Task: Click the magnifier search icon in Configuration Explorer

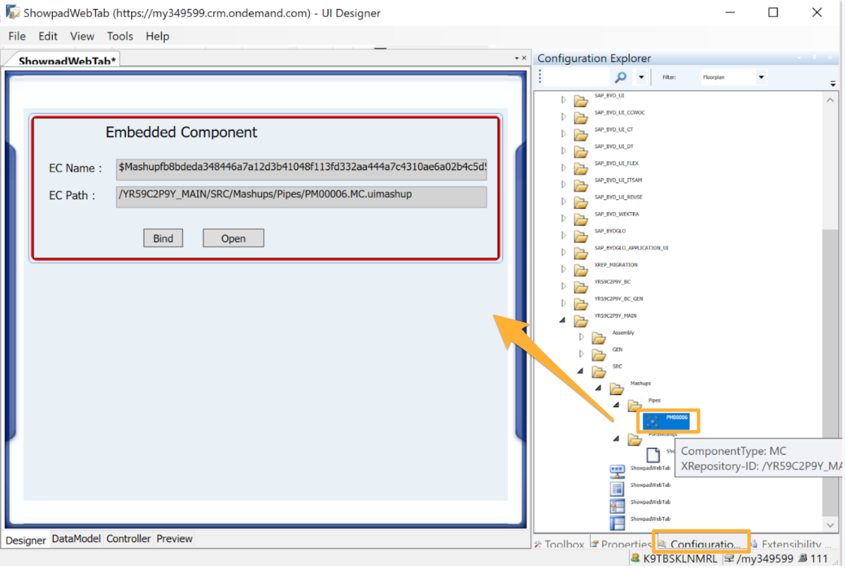Action: pyautogui.click(x=620, y=77)
